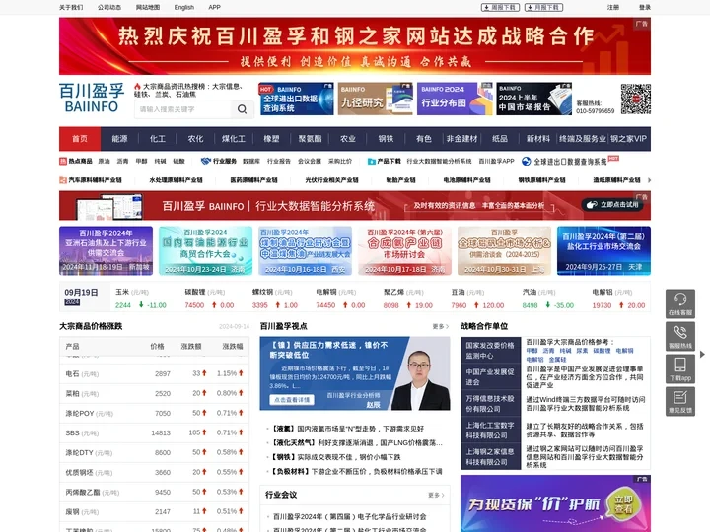Click the feedback form icon

point(680,401)
